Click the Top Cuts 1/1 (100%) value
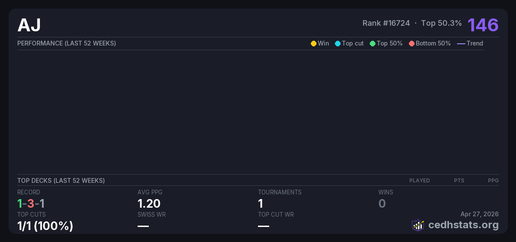 (x=45, y=226)
